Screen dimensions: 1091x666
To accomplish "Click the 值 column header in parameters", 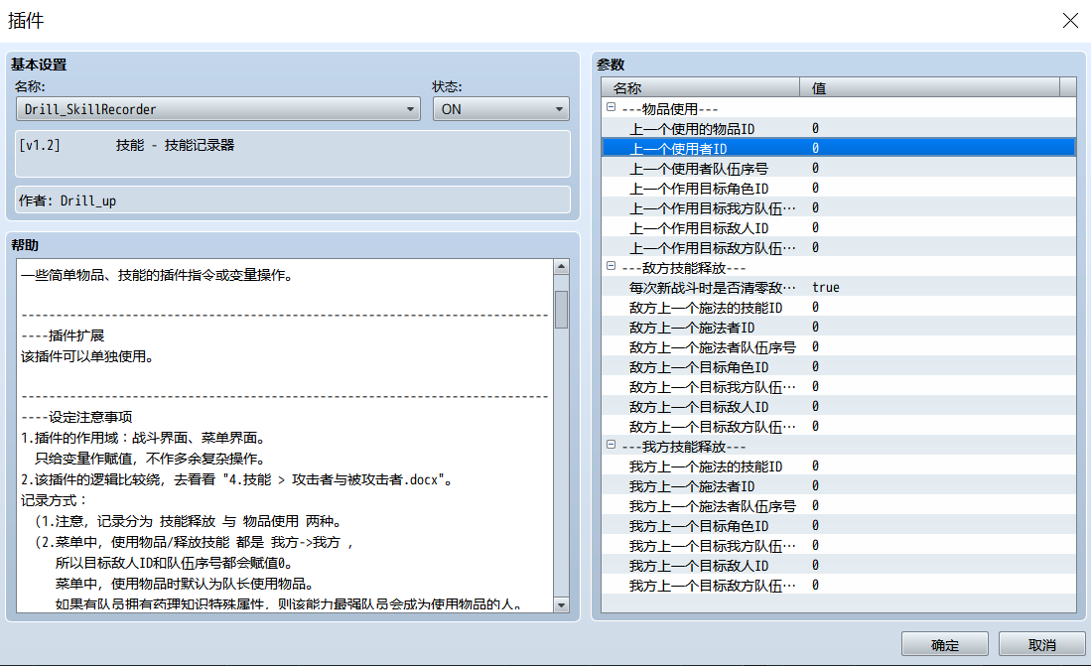I will click(929, 87).
